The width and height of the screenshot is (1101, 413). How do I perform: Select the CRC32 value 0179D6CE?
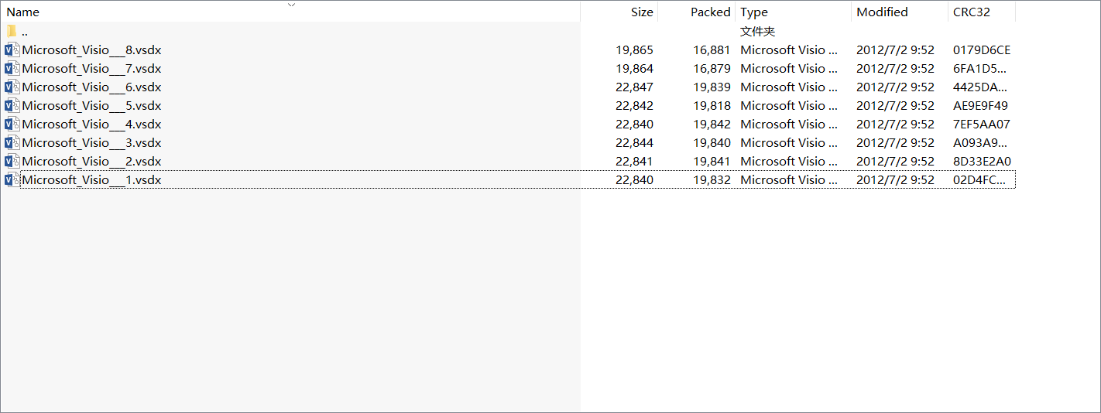(982, 49)
